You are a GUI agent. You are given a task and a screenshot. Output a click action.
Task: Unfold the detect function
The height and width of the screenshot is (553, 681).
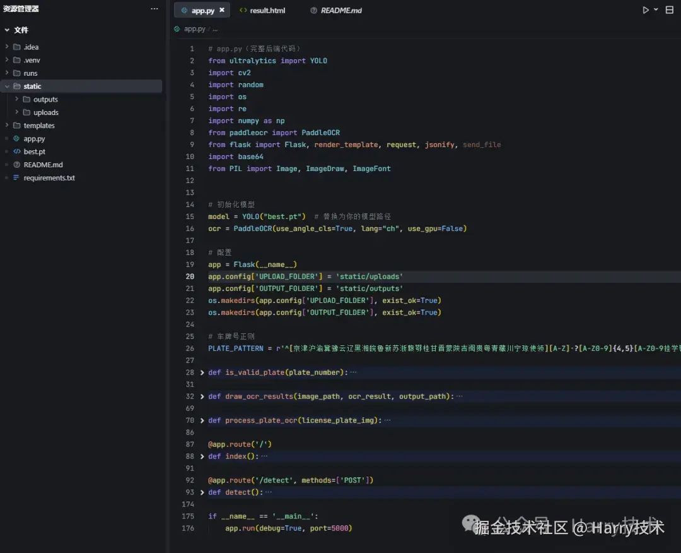pyautogui.click(x=202, y=492)
